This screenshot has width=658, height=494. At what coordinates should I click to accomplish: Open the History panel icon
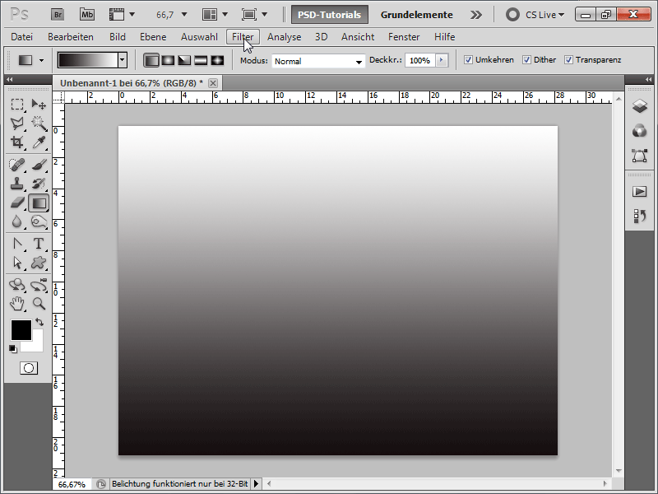pyautogui.click(x=640, y=217)
